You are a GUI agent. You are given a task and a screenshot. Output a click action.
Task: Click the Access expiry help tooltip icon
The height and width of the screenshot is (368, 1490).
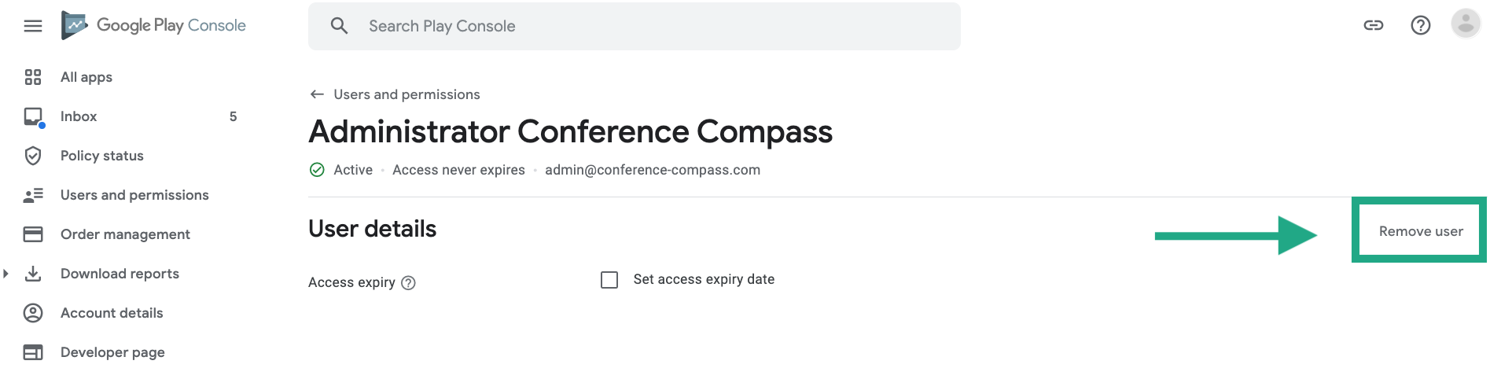[x=408, y=283]
